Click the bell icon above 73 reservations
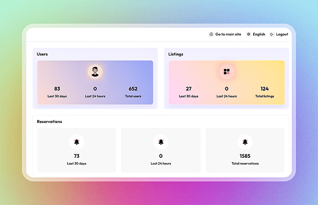 pyautogui.click(x=77, y=142)
